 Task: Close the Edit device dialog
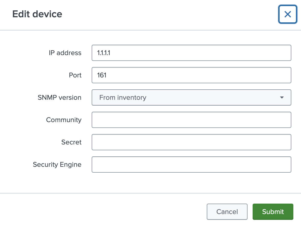(x=288, y=14)
